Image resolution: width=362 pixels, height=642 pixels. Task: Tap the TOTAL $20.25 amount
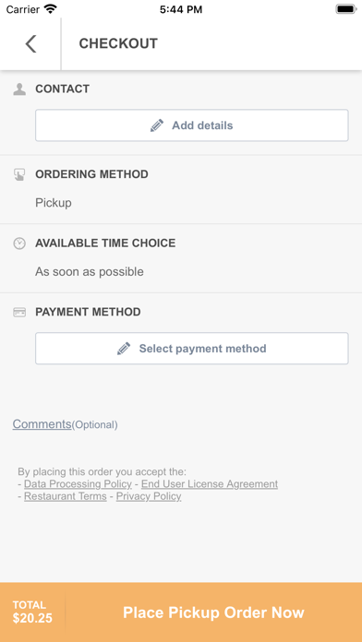pos(32,612)
